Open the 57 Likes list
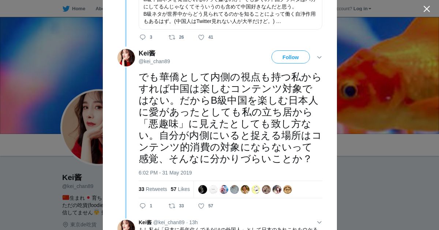Viewport: 439px width, 230px height. [180, 189]
